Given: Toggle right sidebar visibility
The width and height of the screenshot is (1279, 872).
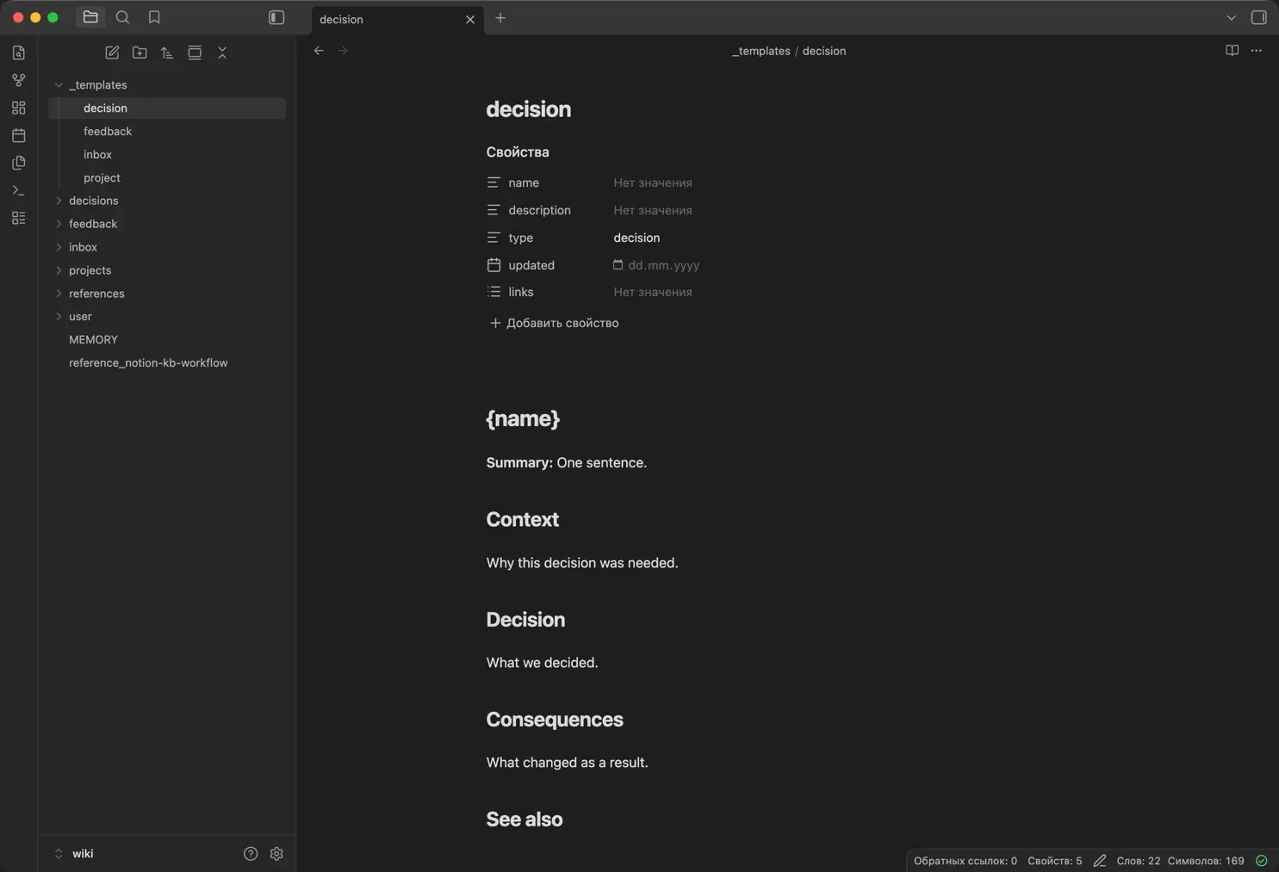Looking at the screenshot, I should point(1258,17).
